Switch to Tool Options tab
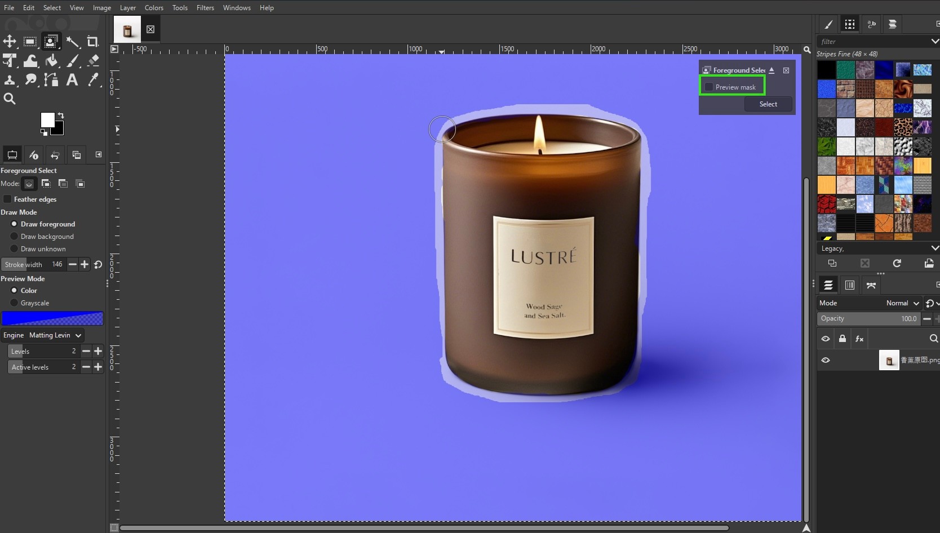This screenshot has width=940, height=533. coord(12,154)
